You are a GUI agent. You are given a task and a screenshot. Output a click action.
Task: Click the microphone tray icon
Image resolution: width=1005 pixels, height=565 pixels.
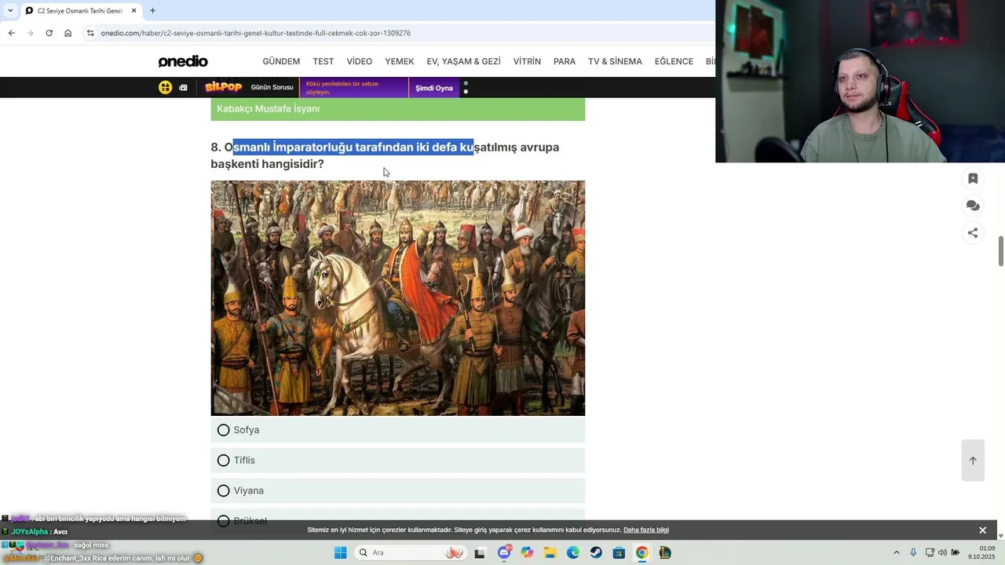pyautogui.click(x=913, y=552)
